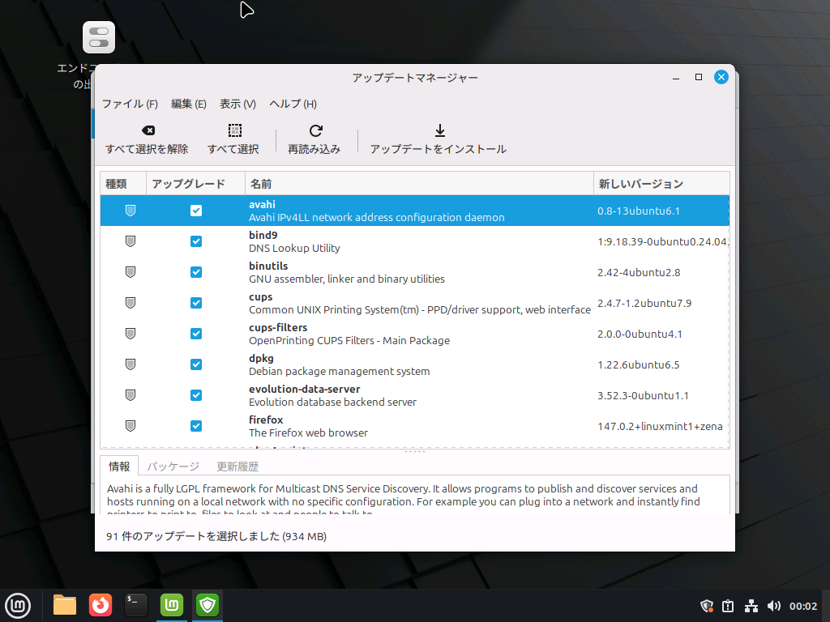Launch the terminal from the taskbar

coord(136,604)
